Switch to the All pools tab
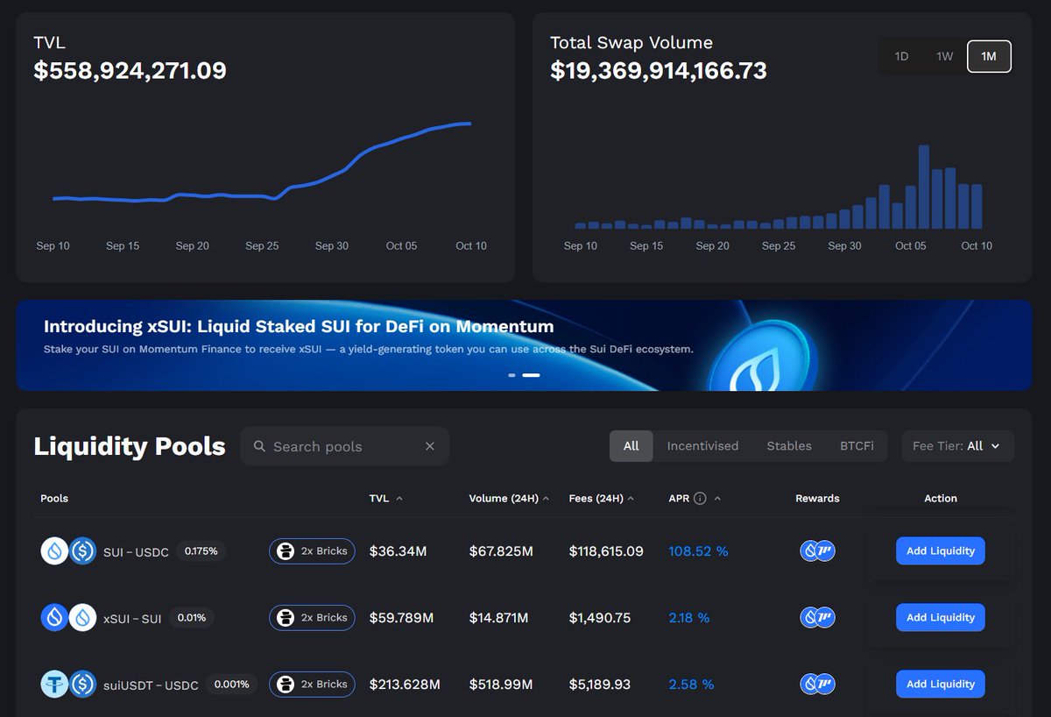1051x717 pixels. coord(631,445)
